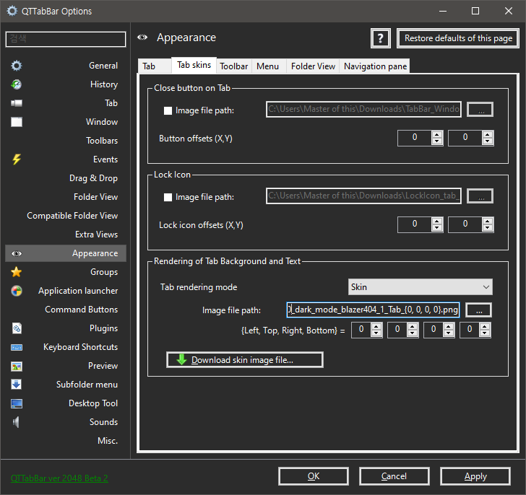The height and width of the screenshot is (495, 526).
Task: Click the History globe icon
Action: click(x=17, y=84)
